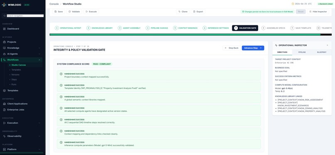The width and height of the screenshot is (335, 155).
Task: Click the search magnifier icon in sidebar
Action: tap(5, 16)
